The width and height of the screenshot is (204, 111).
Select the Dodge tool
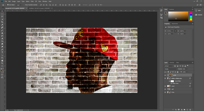[2, 47]
